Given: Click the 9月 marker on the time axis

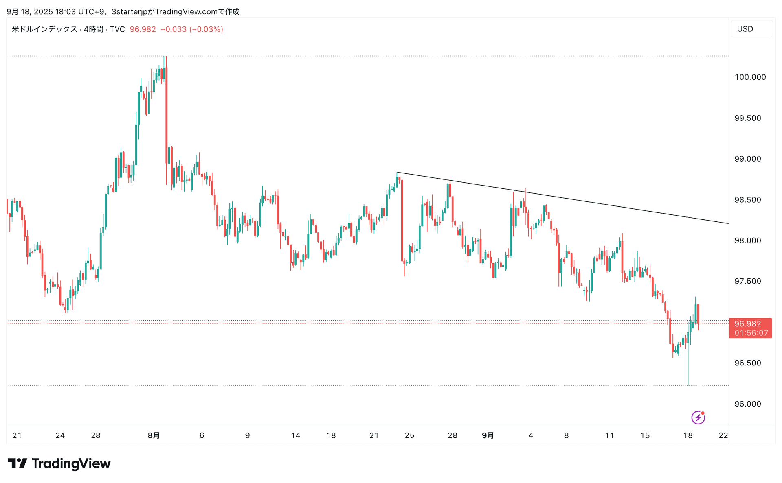Looking at the screenshot, I should tap(488, 435).
